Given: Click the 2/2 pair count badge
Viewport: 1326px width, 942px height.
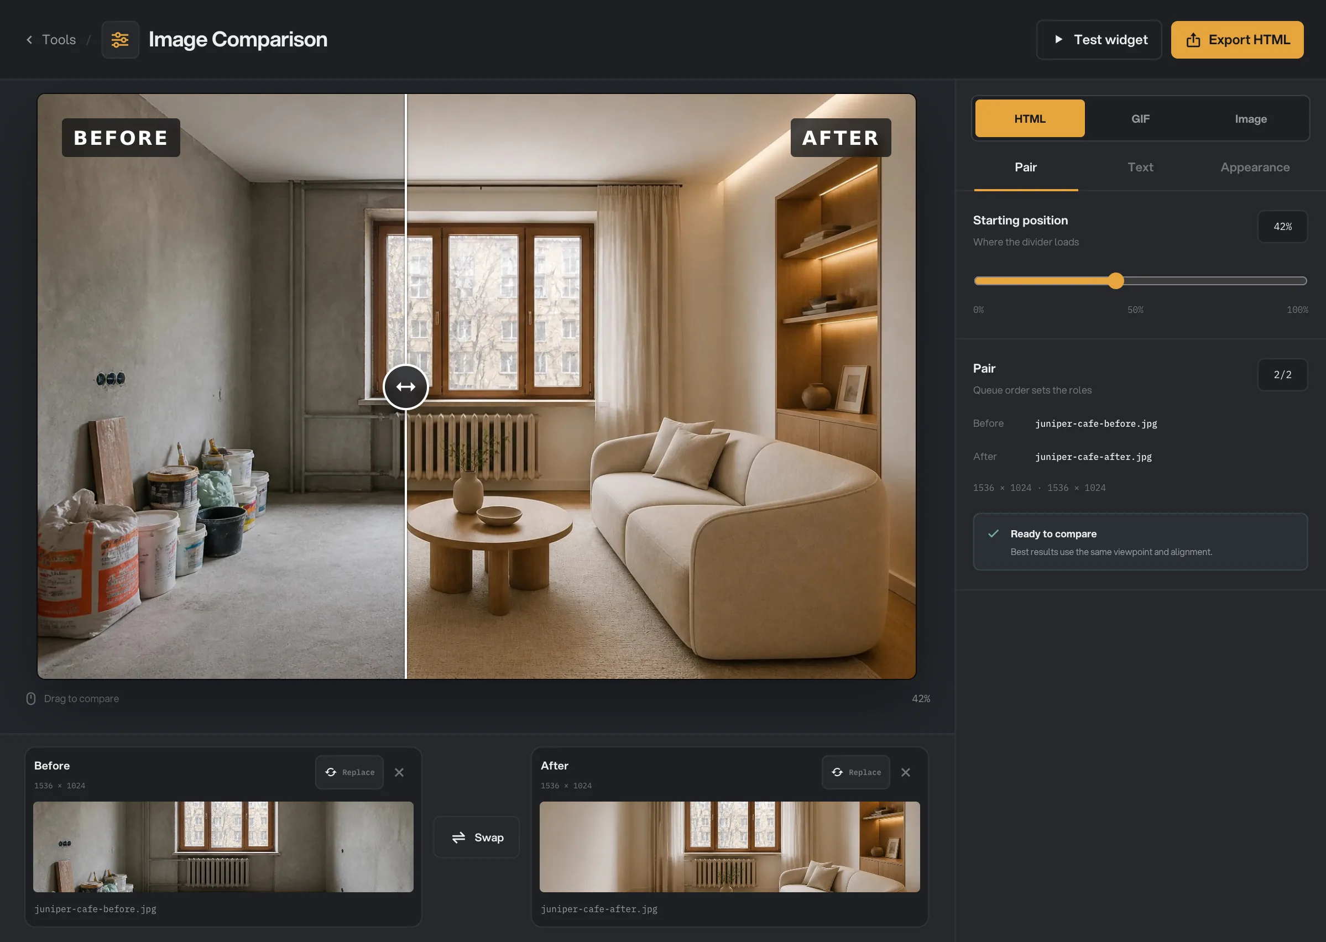Looking at the screenshot, I should (x=1282, y=375).
